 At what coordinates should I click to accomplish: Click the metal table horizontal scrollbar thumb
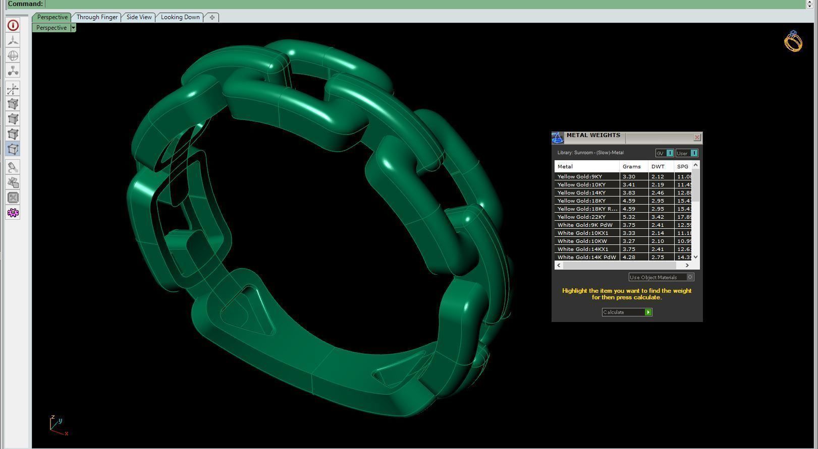pos(619,266)
